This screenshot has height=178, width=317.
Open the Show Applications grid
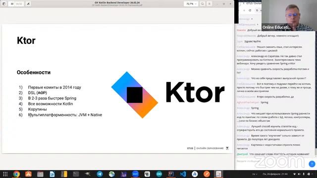coord(5,174)
